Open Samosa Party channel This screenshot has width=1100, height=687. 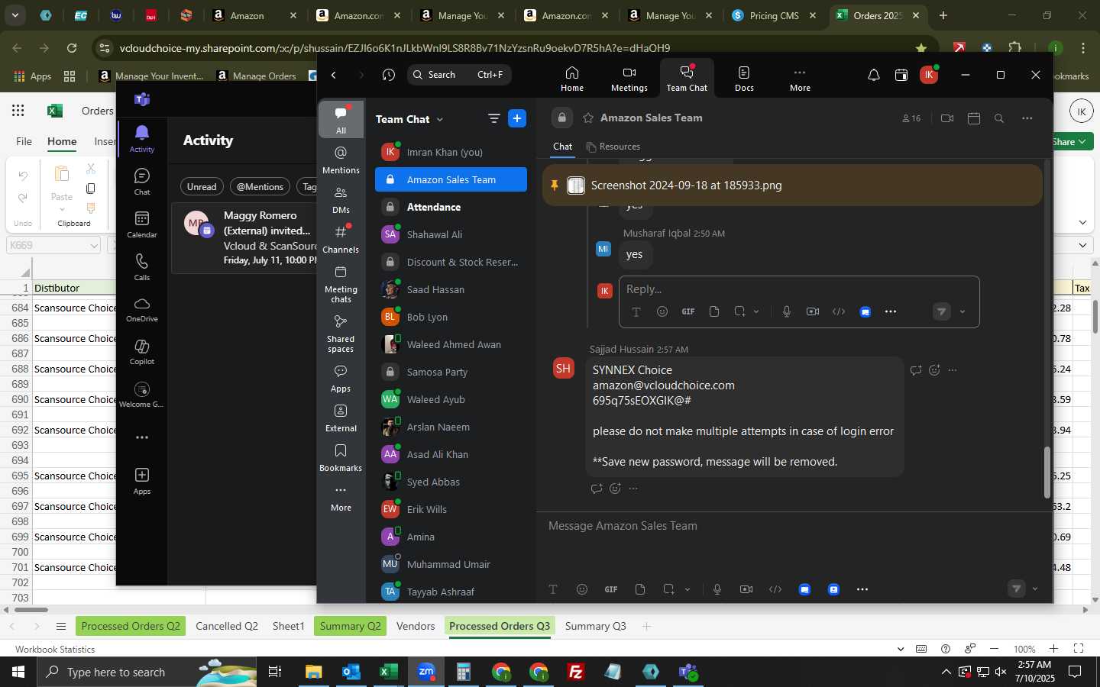click(451, 372)
